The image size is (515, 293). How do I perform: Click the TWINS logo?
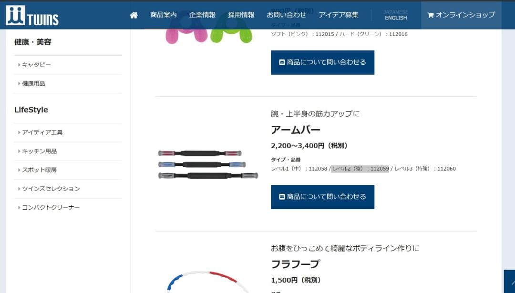coord(32,15)
